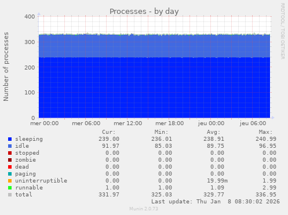Click runnable average value 1.09
288x215 pixels.
[217, 188]
